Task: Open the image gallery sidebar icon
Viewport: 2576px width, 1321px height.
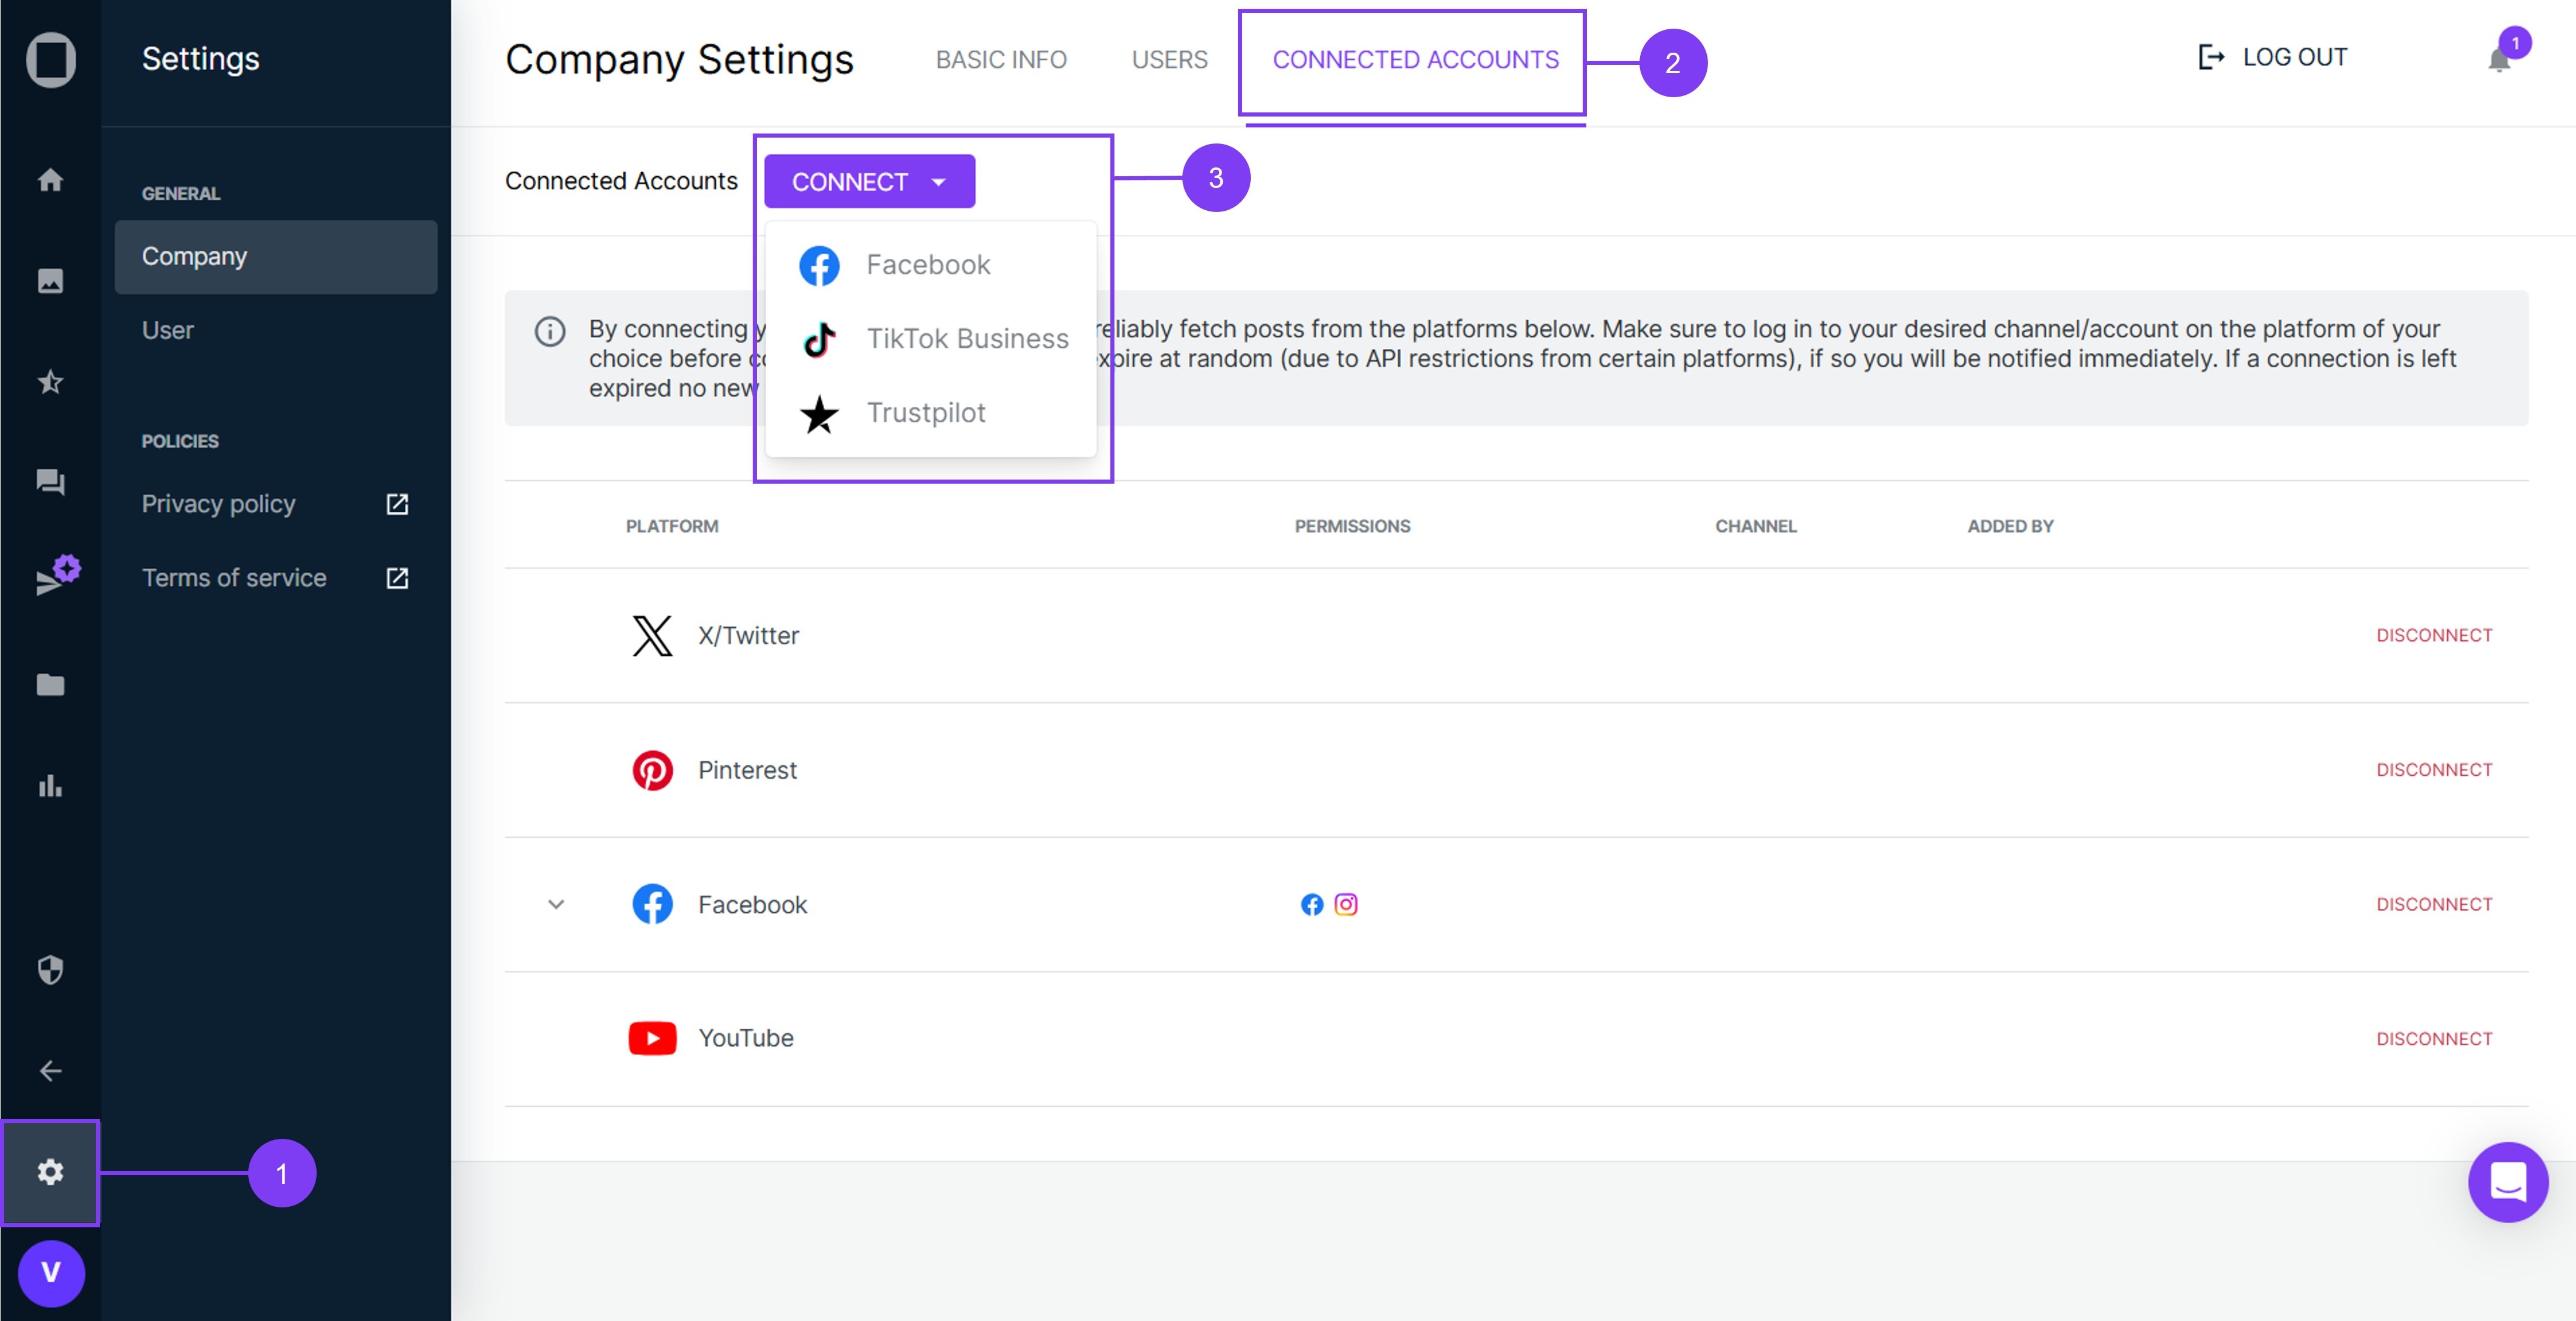Action: pos(50,280)
